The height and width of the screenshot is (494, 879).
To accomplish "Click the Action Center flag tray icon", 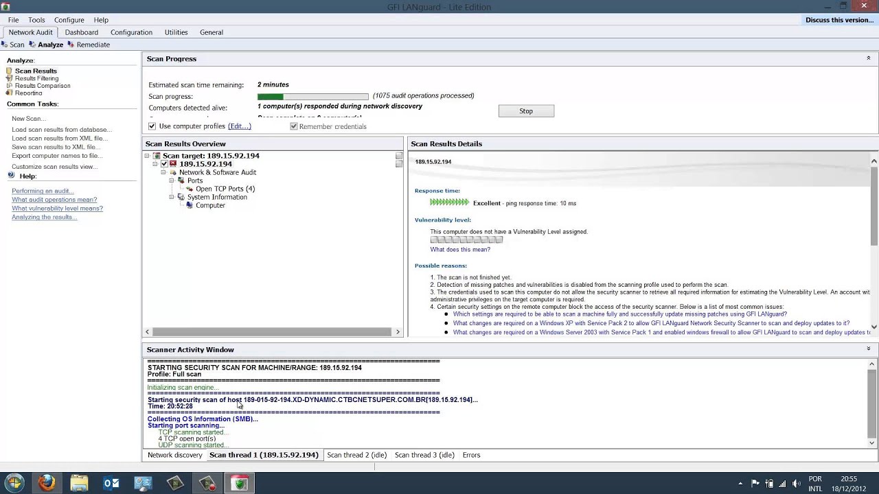I will (x=755, y=483).
